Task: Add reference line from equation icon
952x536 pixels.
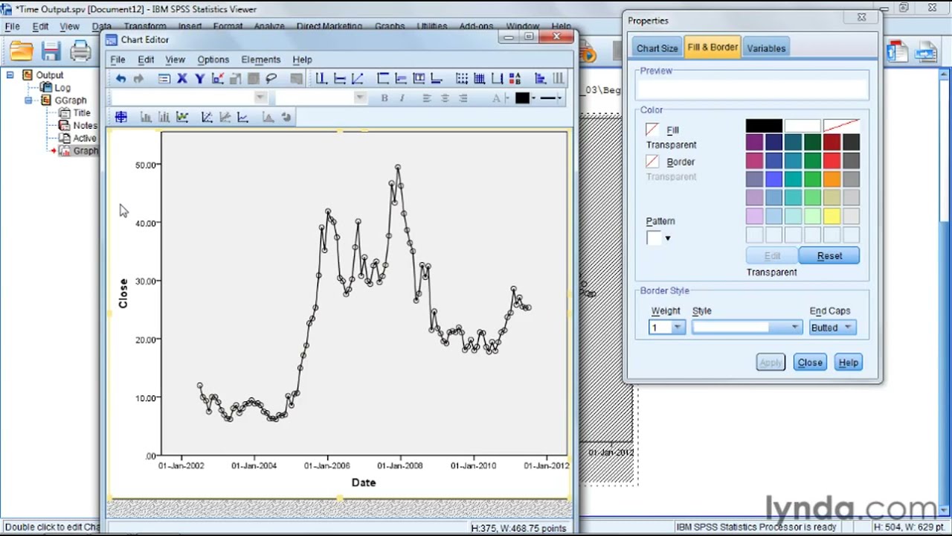Action: pyautogui.click(x=358, y=79)
